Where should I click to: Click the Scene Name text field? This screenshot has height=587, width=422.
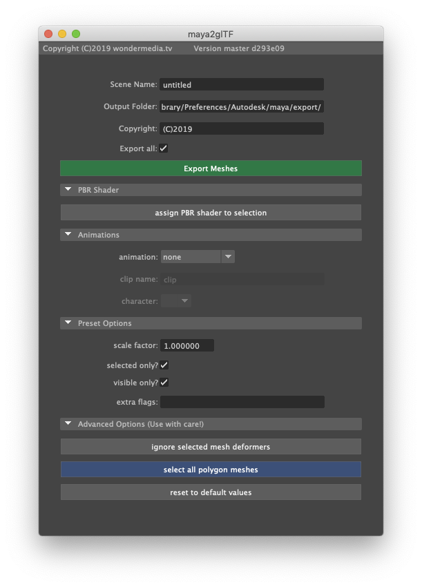pos(241,84)
